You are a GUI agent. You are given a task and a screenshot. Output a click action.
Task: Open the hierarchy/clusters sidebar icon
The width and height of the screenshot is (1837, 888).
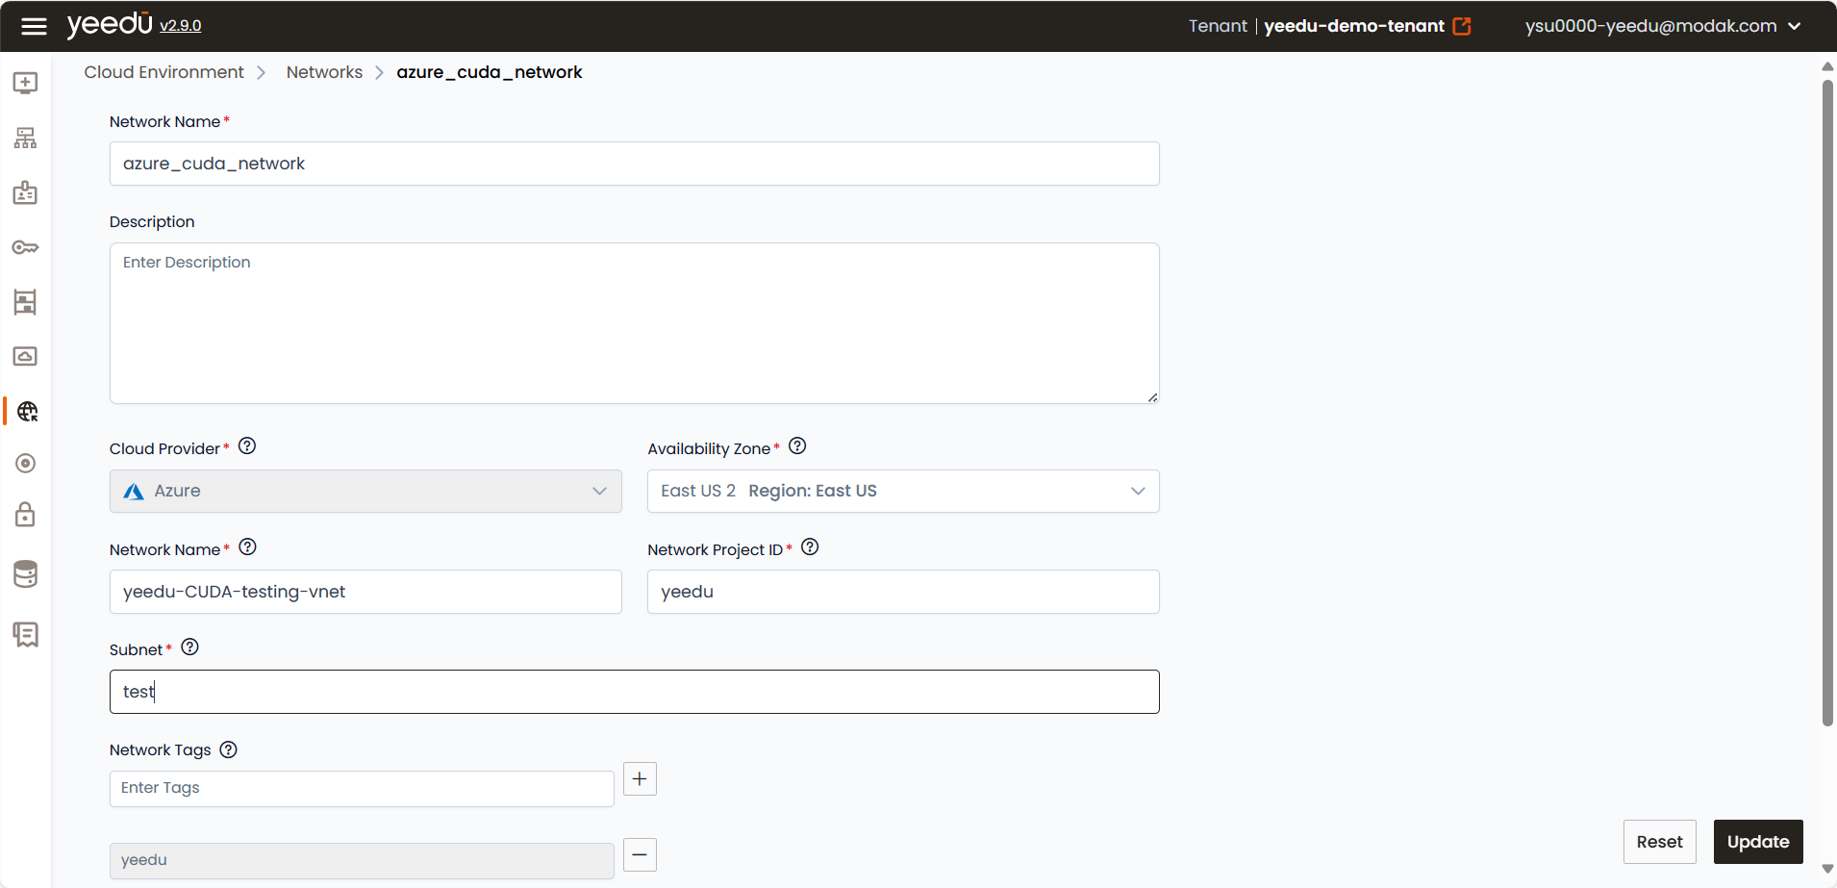pyautogui.click(x=26, y=139)
